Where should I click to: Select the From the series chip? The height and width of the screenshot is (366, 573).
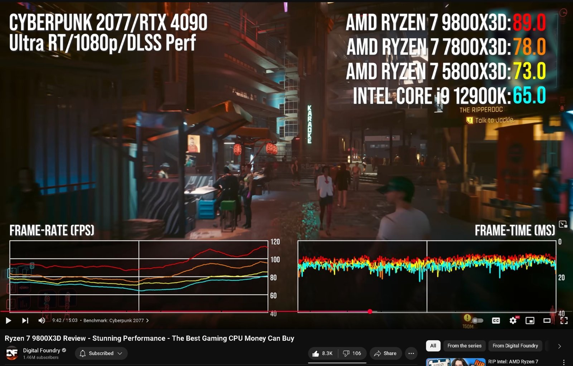[x=464, y=346]
